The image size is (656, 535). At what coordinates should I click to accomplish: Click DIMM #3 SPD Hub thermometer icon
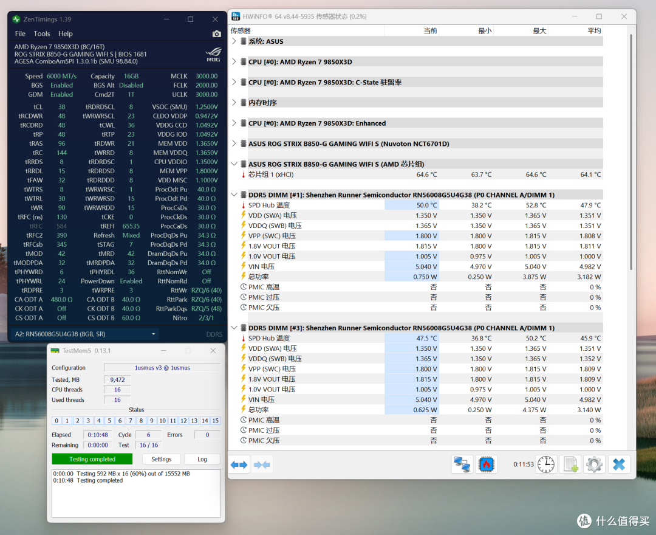coord(243,338)
